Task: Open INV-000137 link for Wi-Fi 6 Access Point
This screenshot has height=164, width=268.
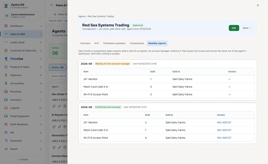Action: 224,138
